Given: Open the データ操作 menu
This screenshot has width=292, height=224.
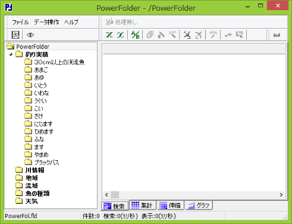Looking at the screenshot, I should coord(46,22).
